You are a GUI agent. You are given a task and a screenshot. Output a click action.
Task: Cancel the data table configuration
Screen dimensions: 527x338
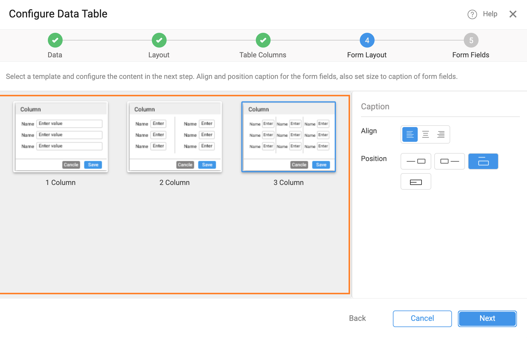tap(422, 318)
